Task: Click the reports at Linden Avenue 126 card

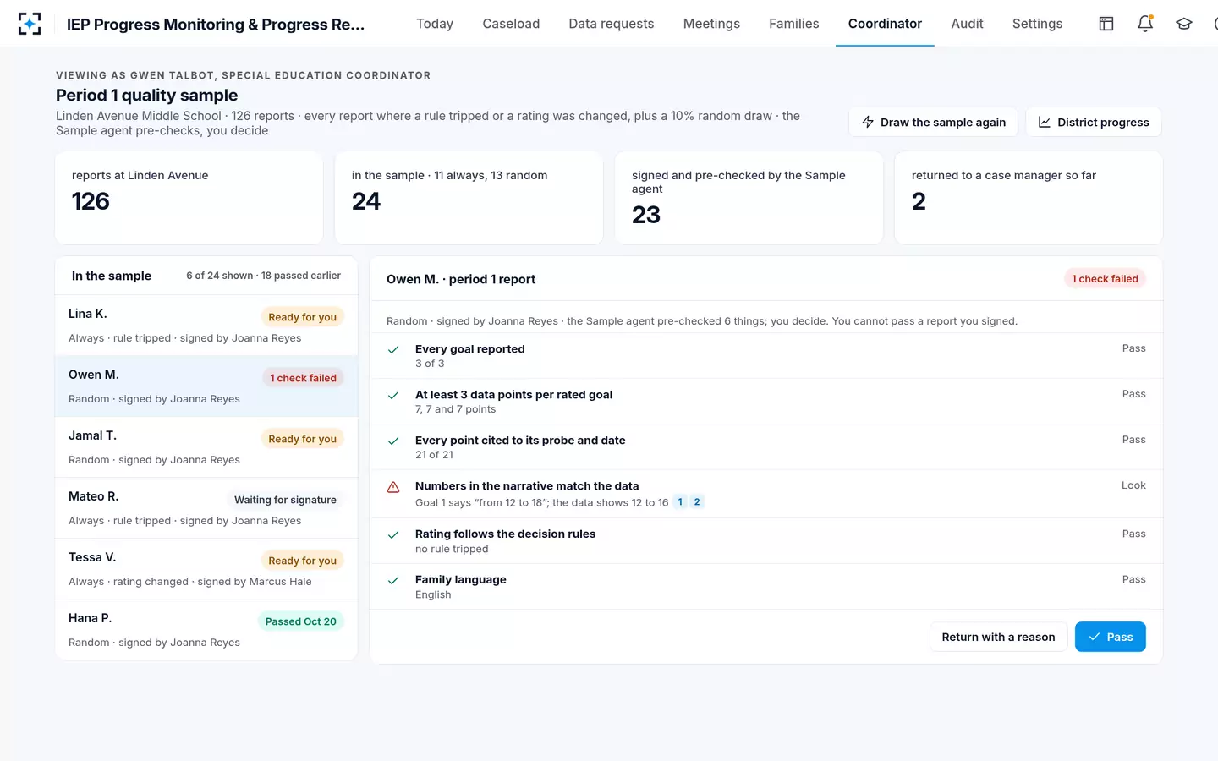Action: [x=189, y=198]
